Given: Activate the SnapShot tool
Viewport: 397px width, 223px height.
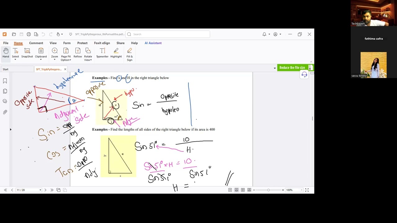Looking at the screenshot, I should [27, 53].
